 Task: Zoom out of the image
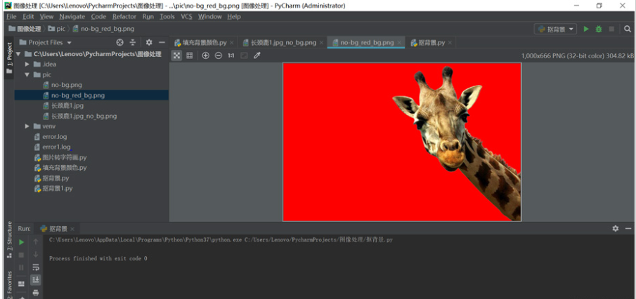coord(219,55)
